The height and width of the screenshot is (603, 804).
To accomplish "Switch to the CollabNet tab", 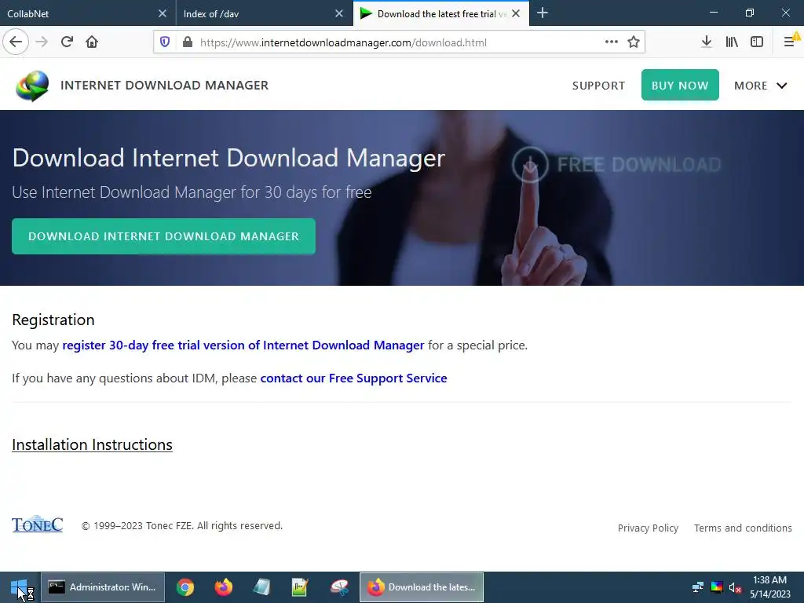I will pos(82,13).
